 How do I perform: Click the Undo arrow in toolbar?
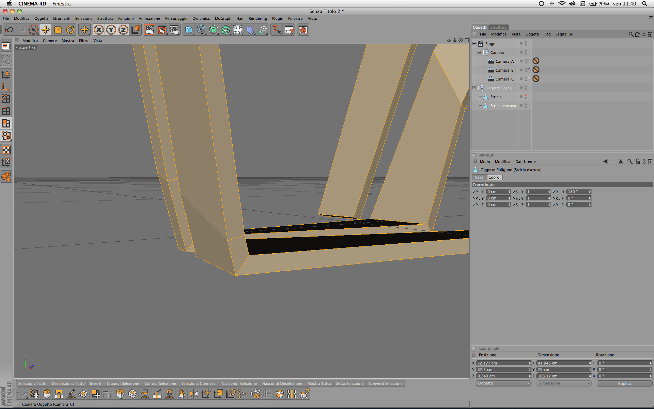pyautogui.click(x=9, y=30)
